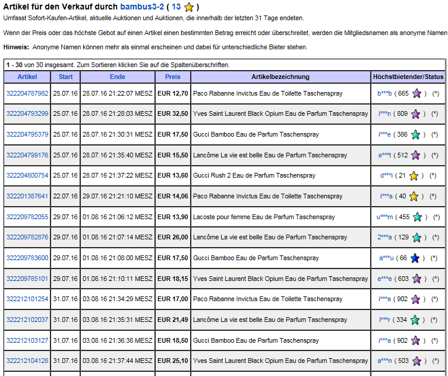The image size is (448, 376).
Task: Click yellow star next to seller score 13
Action: point(189,7)
